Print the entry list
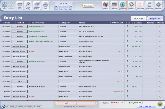Image resolution: width=165 pixels, height=109 pixels. click(45, 6)
